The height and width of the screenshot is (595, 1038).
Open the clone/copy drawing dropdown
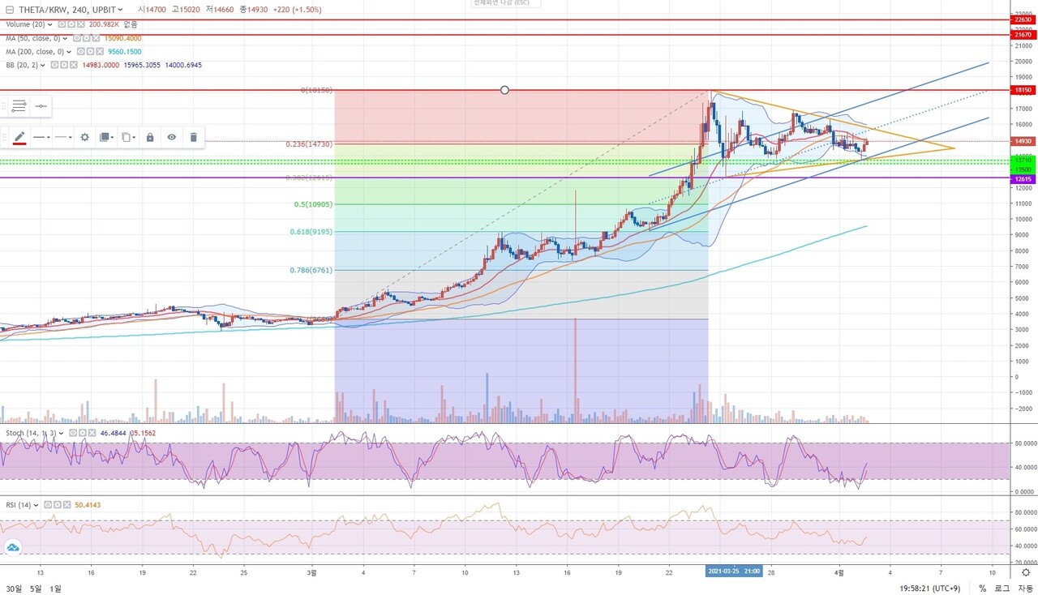(x=128, y=137)
